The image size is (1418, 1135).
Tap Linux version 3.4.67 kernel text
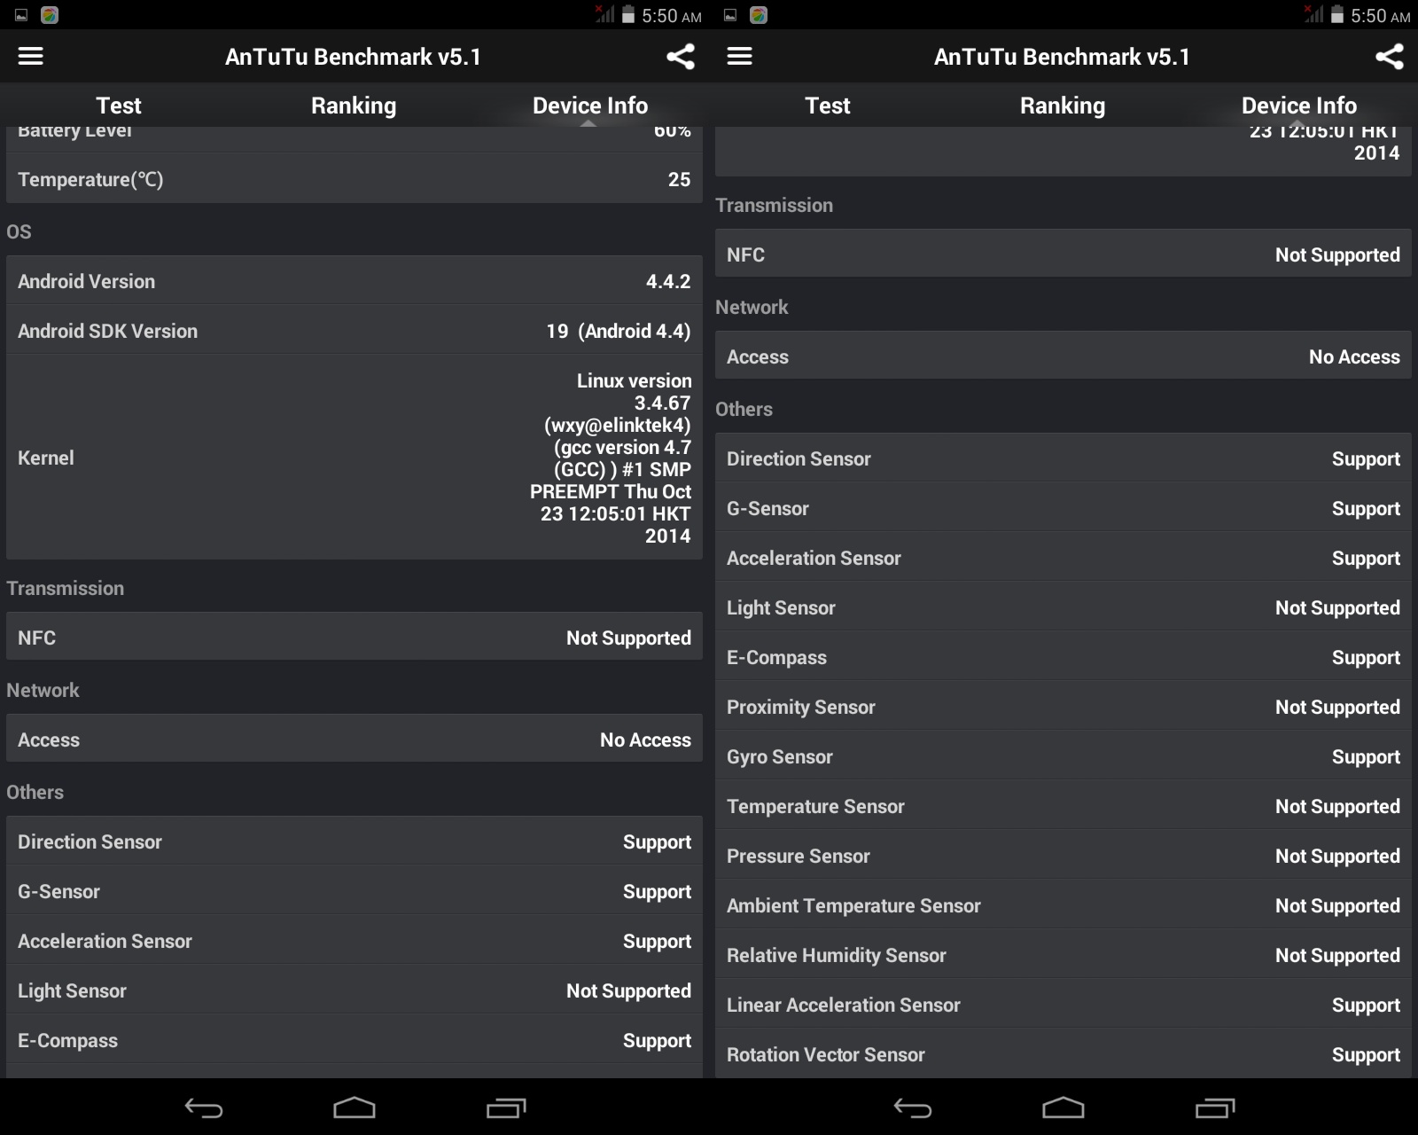click(x=611, y=458)
